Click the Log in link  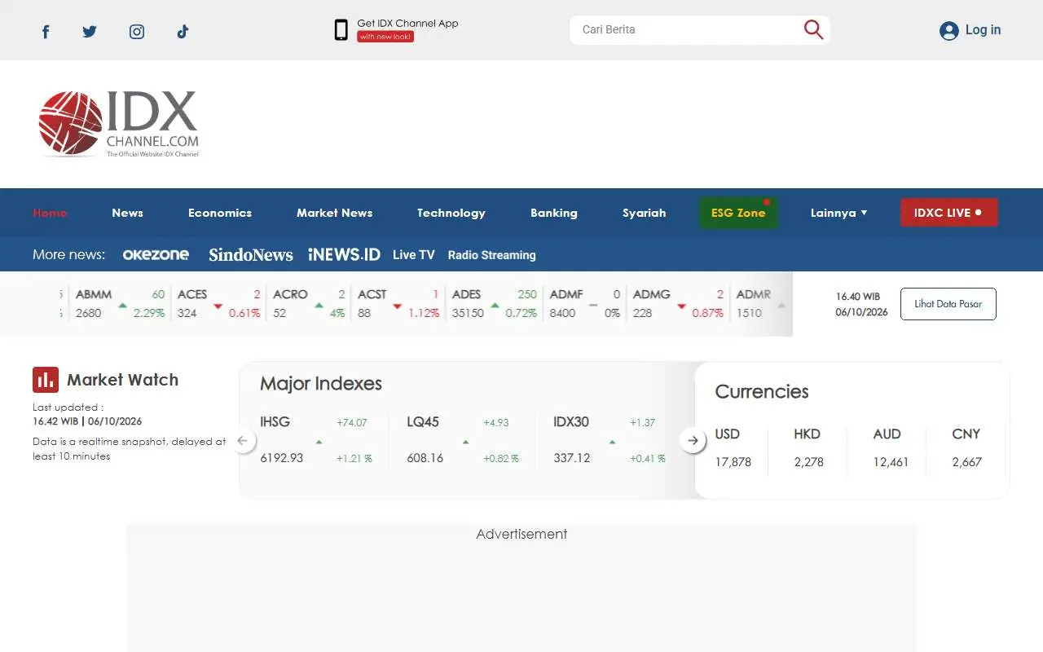tap(983, 30)
